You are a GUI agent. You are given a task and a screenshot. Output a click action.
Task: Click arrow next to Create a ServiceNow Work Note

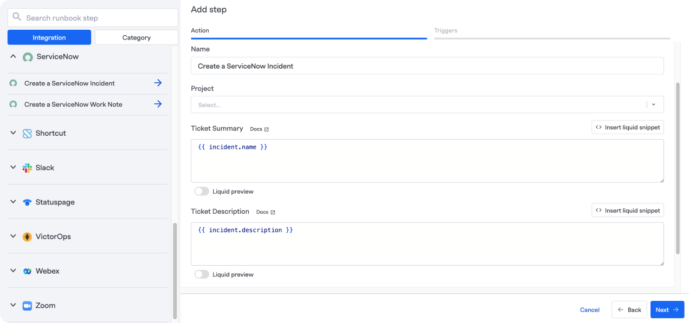pyautogui.click(x=158, y=104)
